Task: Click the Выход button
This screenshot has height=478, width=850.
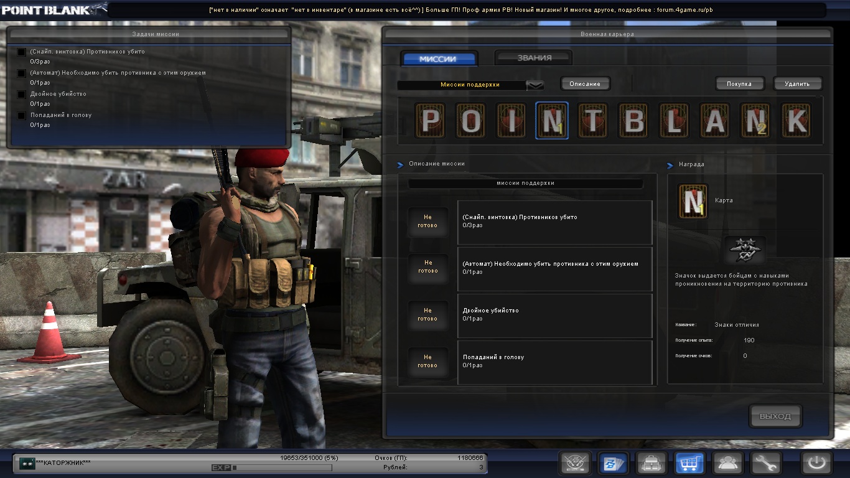Action: (775, 416)
